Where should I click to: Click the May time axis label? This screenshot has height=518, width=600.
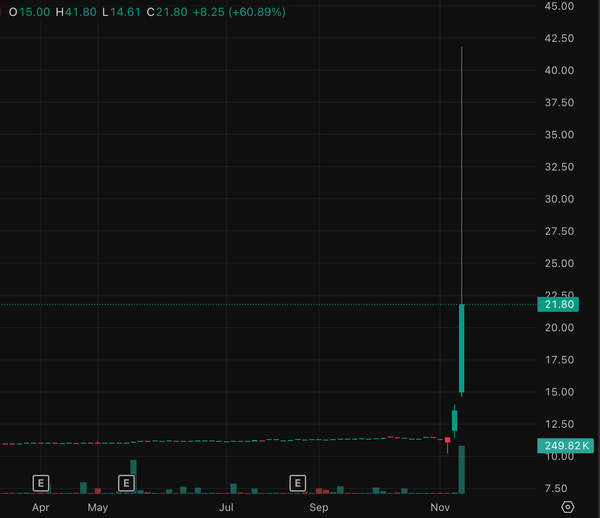coord(97,507)
